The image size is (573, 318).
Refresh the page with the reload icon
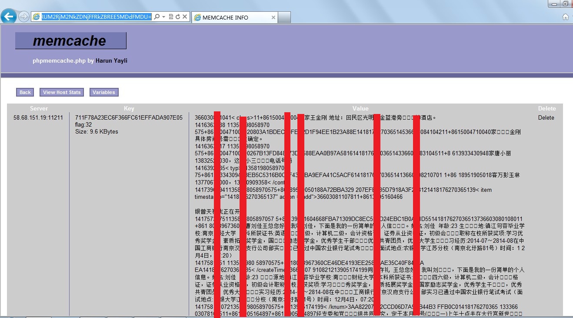(x=177, y=17)
